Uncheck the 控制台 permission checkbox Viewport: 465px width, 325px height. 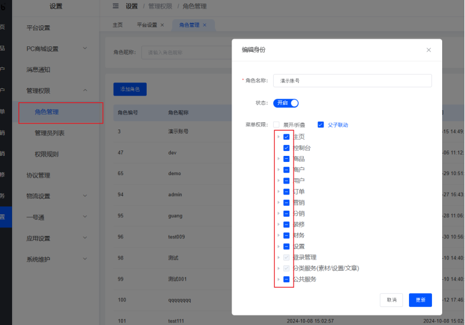tap(286, 148)
